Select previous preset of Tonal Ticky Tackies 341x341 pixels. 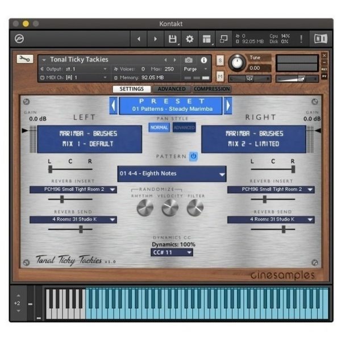pyautogui.click(x=166, y=60)
